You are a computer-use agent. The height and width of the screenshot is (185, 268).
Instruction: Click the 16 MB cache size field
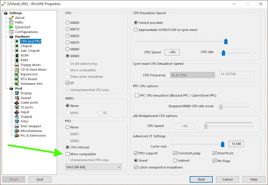click(x=236, y=144)
